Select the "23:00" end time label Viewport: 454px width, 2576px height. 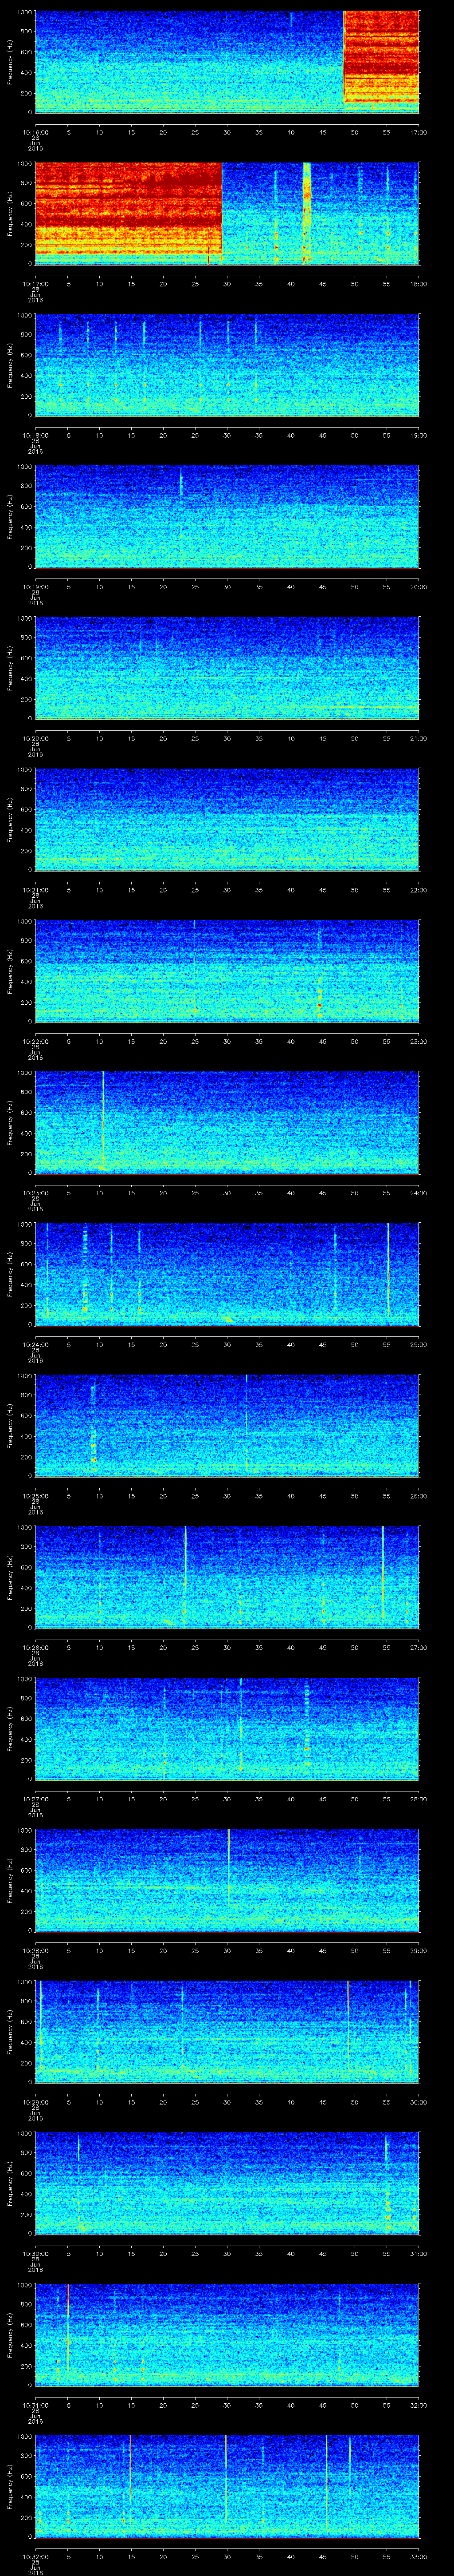(x=418, y=1041)
